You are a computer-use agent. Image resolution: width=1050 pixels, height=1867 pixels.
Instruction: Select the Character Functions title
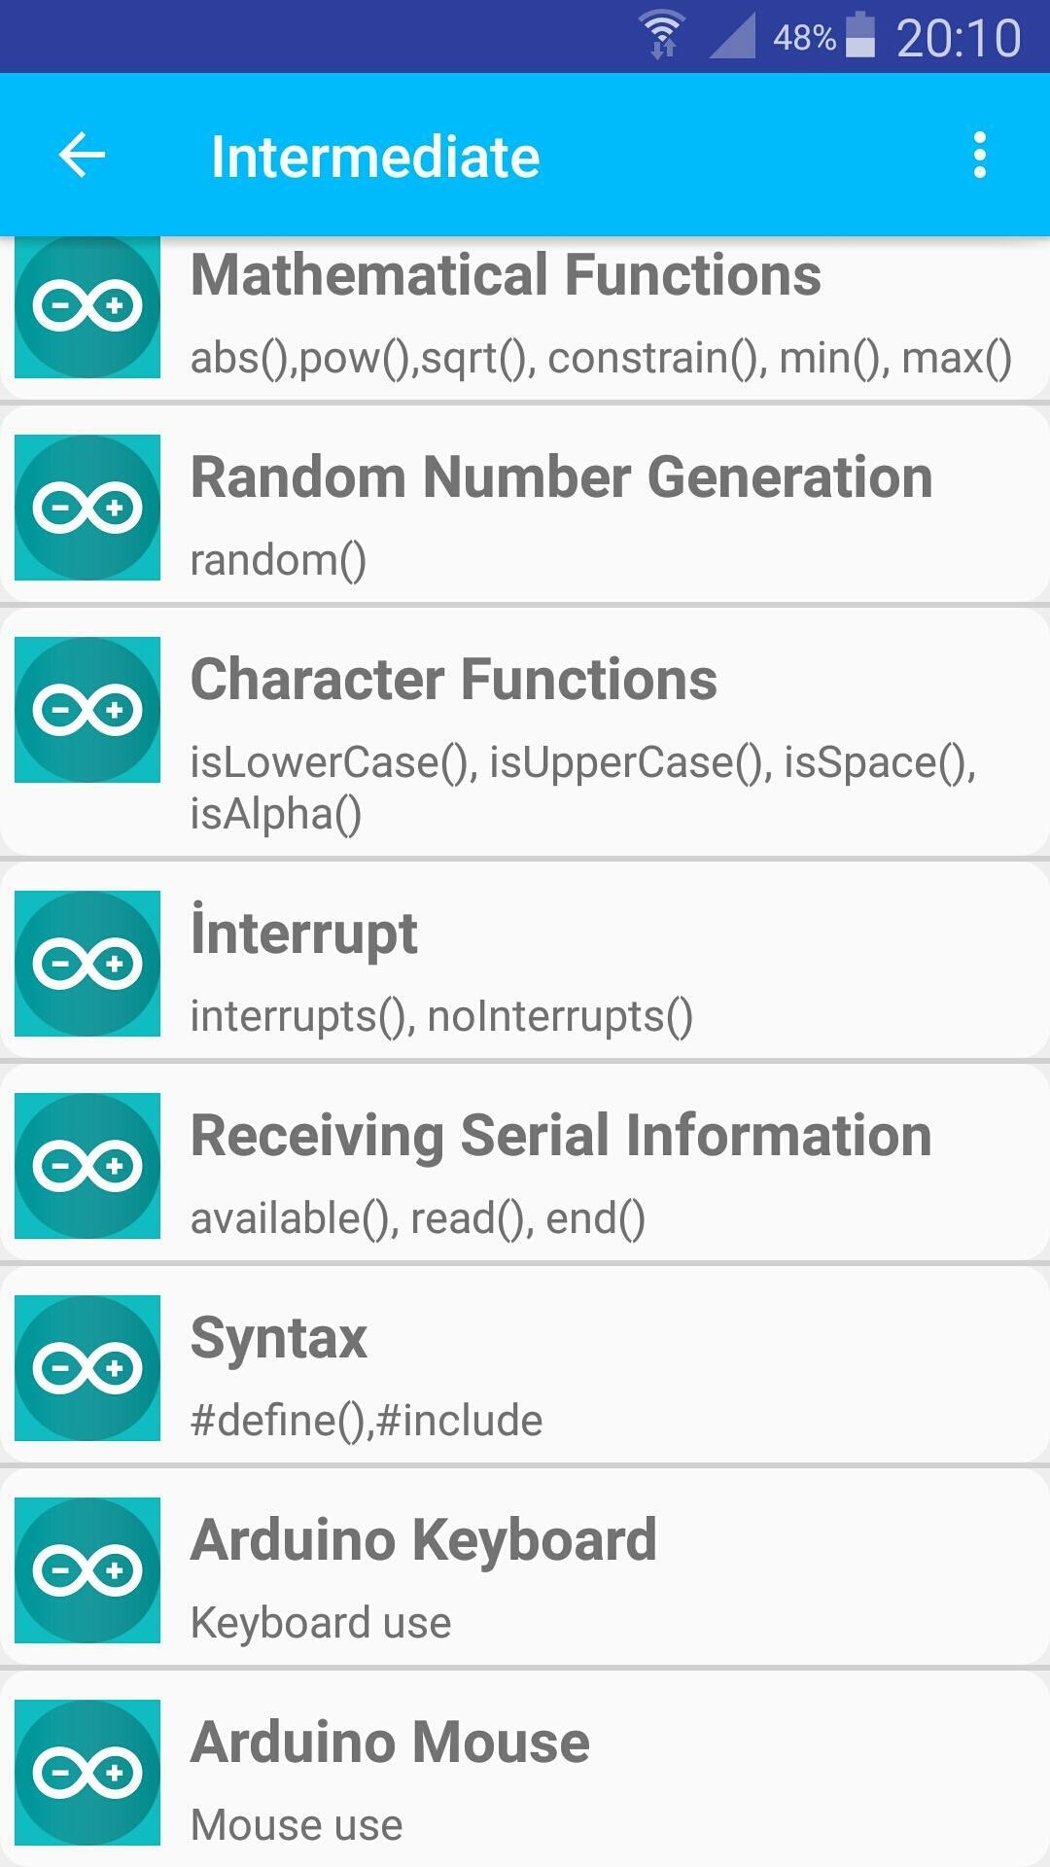point(453,679)
